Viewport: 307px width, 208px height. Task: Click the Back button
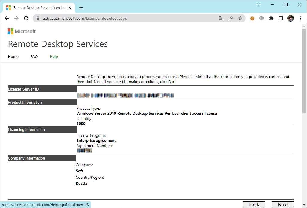click(x=254, y=204)
